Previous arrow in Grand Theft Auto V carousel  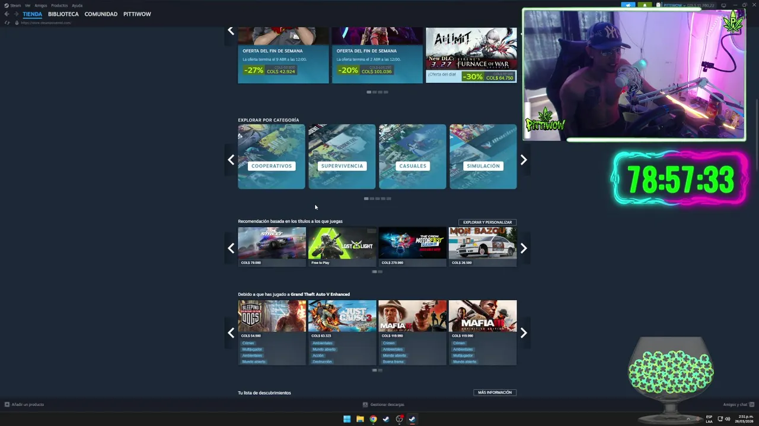(231, 333)
